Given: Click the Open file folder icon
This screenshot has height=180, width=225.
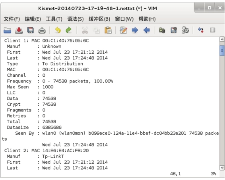Looking at the screenshot, I should tap(7, 30).
